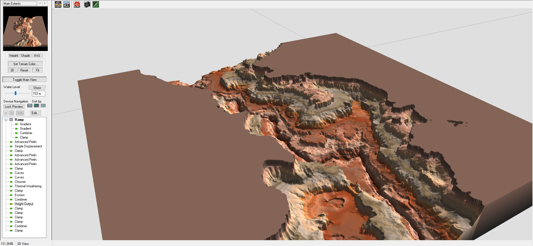Click the Water Level slider handle
Viewport: 533px width, 246px height.
click(x=16, y=93)
